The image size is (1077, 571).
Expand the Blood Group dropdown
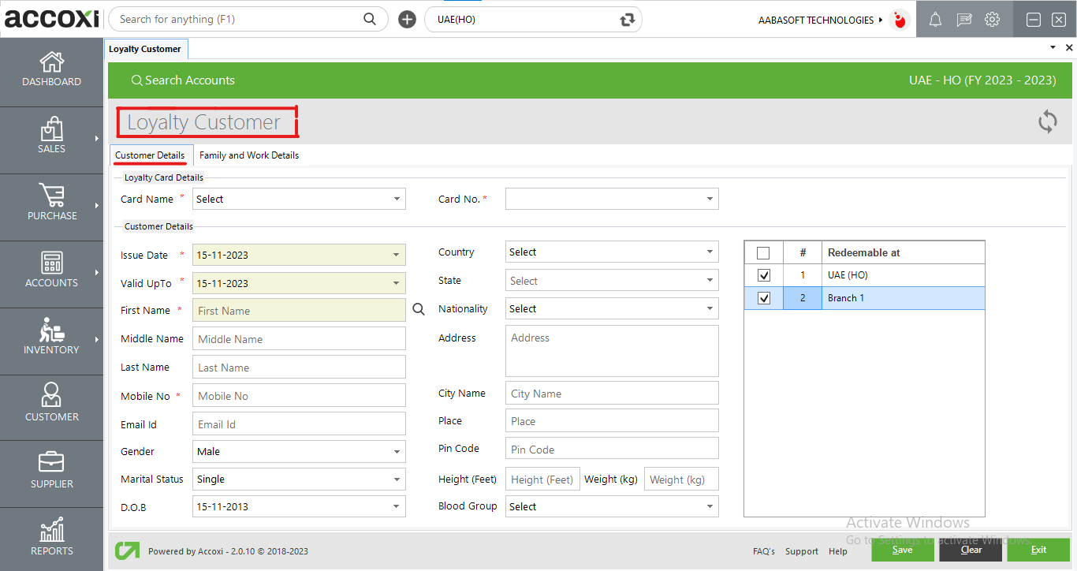(x=710, y=506)
